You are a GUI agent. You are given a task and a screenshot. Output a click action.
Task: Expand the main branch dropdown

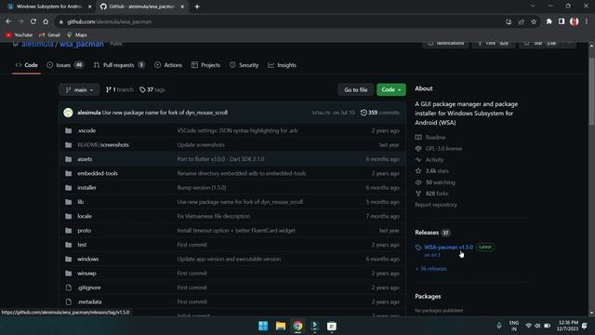79,89
